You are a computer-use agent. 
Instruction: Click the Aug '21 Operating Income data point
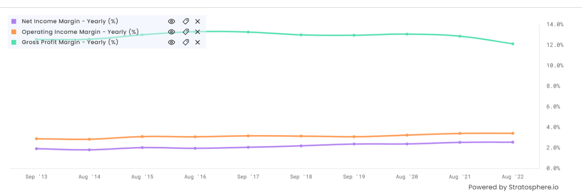(x=460, y=133)
